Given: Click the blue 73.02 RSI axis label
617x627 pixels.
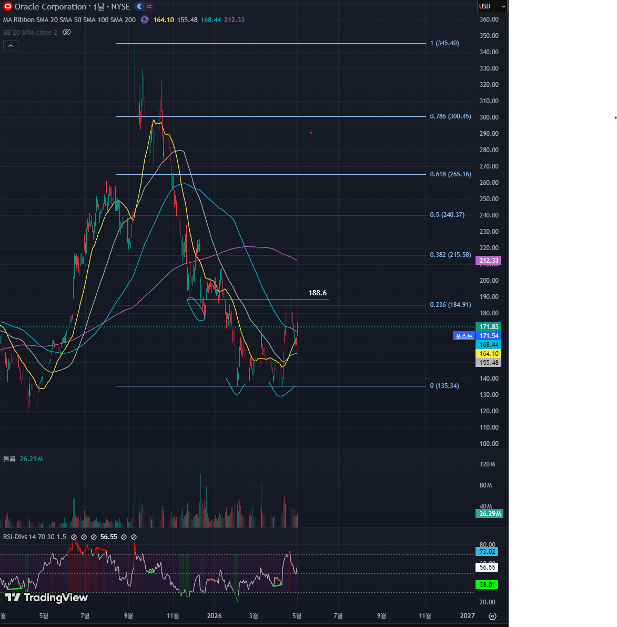Looking at the screenshot, I should point(487,551).
